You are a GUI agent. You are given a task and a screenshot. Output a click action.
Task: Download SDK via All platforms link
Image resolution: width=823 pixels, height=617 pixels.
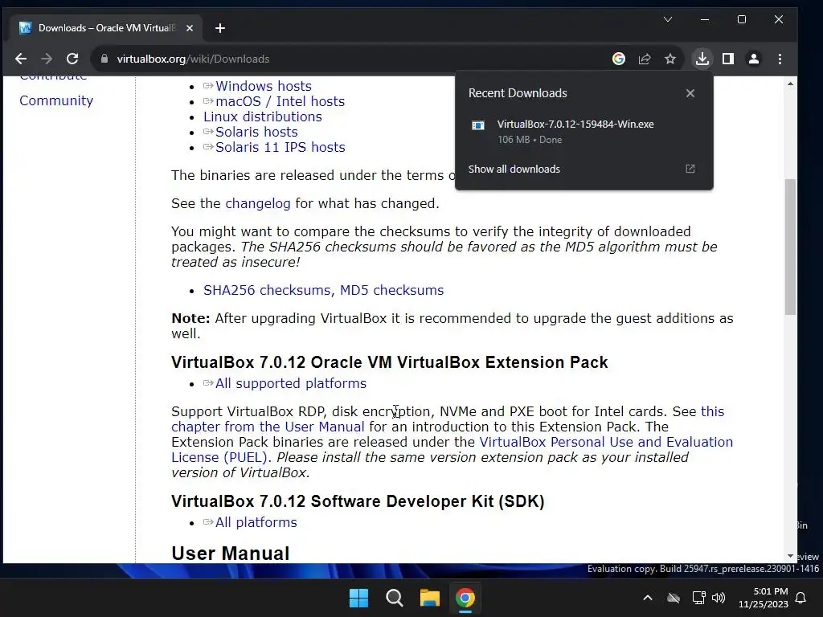[x=256, y=522]
